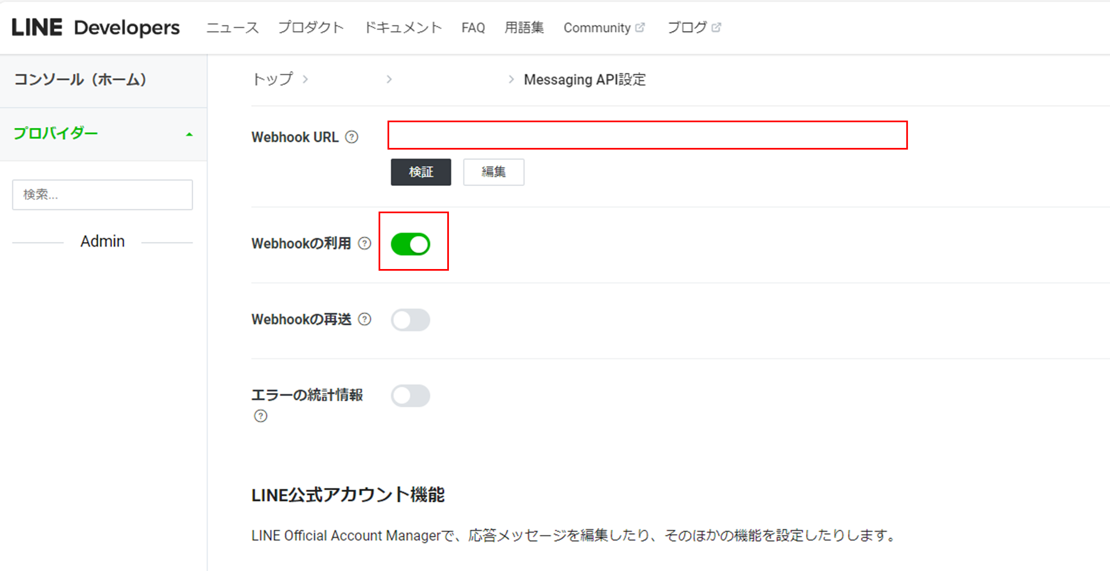Click Messaging API設定 breadcrumb text

click(585, 79)
